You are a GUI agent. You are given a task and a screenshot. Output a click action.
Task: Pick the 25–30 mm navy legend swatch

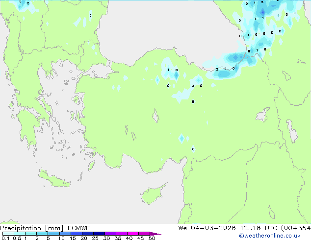coord(99,234)
